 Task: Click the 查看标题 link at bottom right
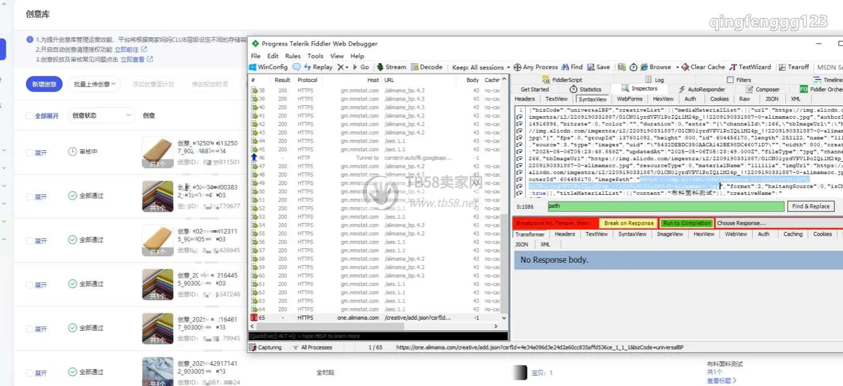[722, 381]
